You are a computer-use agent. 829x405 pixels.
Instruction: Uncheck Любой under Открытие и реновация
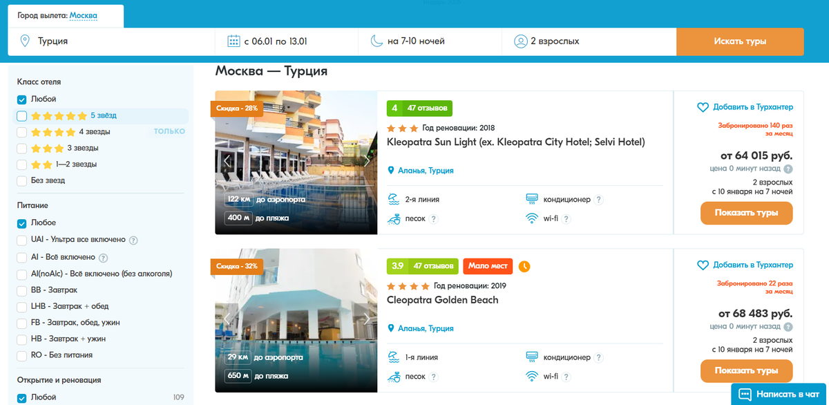coord(22,397)
